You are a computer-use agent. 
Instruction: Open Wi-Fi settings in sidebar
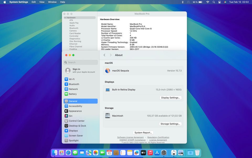click(x=72, y=79)
